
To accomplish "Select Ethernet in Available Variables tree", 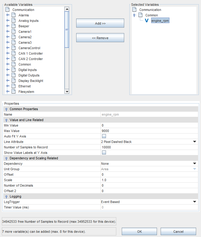I will pos(25,86).
